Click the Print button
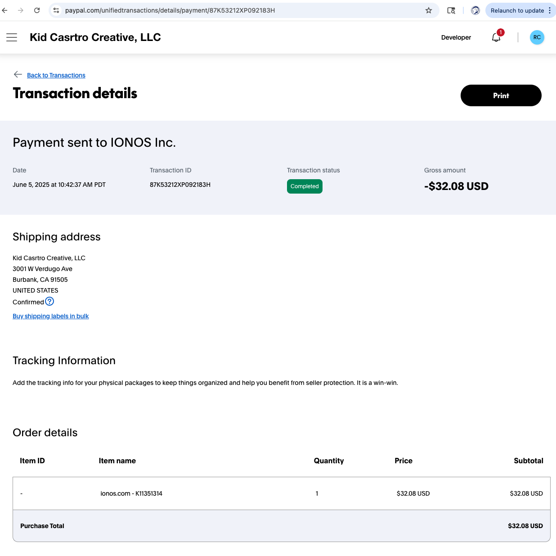556x556 pixels. pyautogui.click(x=501, y=95)
